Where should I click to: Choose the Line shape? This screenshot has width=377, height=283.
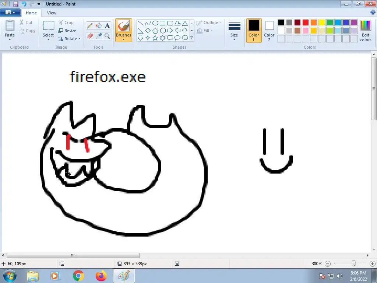(141, 23)
